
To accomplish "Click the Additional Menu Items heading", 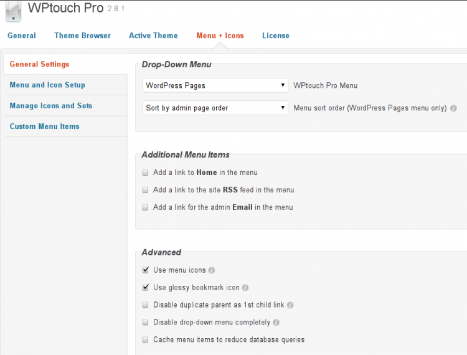I will coord(186,155).
